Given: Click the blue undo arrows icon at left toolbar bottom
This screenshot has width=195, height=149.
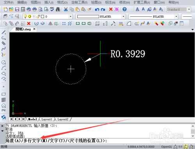Looking at the screenshot, I should click(x=4, y=117).
